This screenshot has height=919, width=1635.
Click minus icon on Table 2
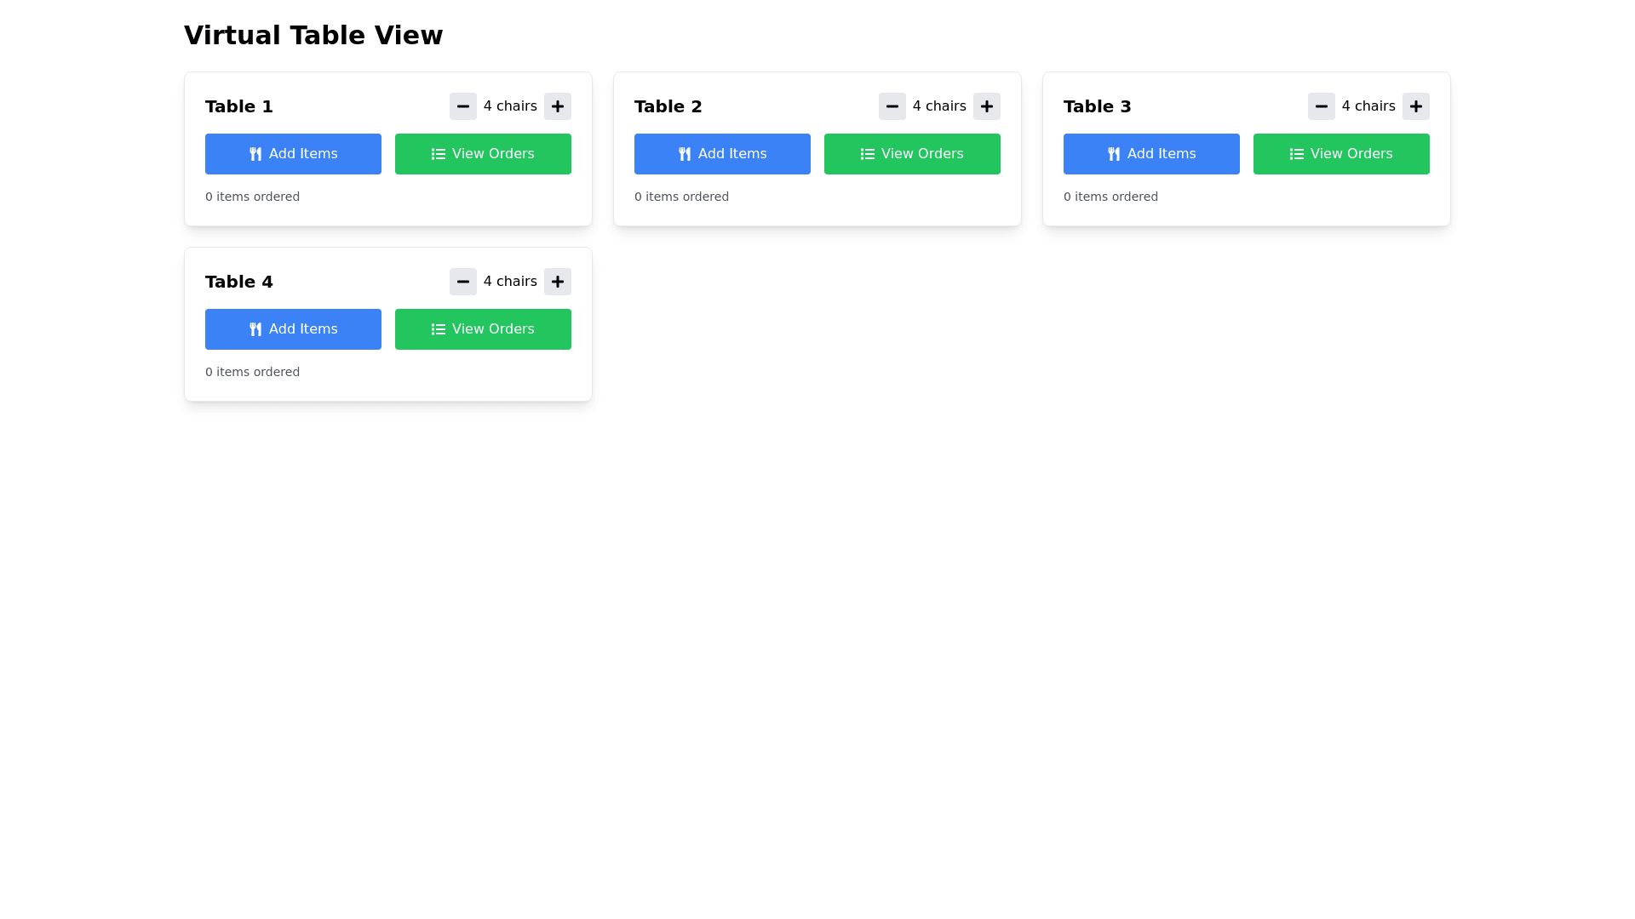pyautogui.click(x=892, y=106)
